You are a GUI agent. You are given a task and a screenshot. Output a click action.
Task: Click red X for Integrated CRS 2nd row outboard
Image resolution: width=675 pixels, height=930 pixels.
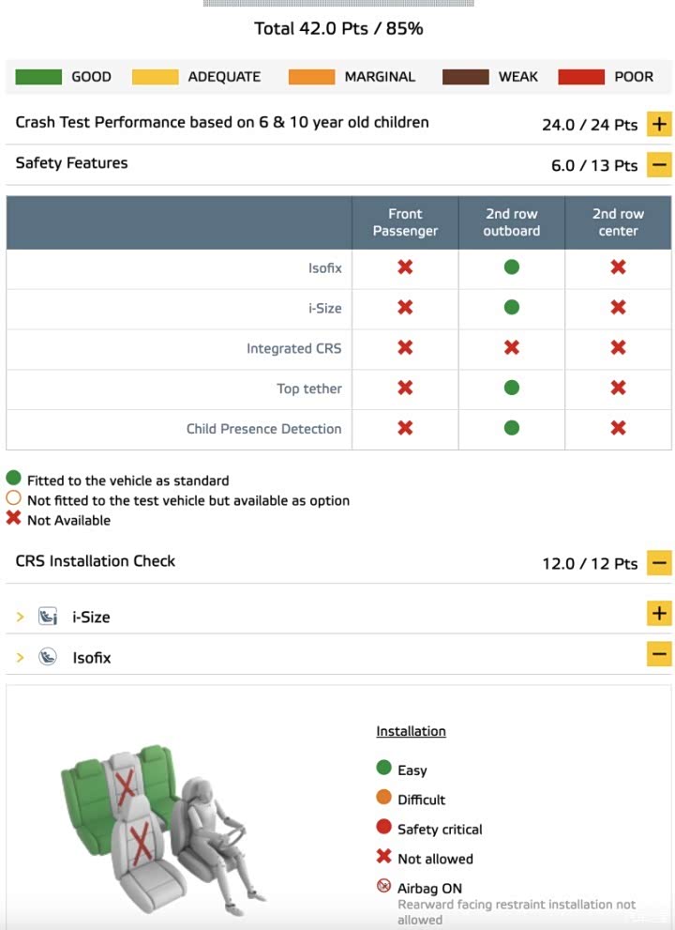[x=512, y=347]
